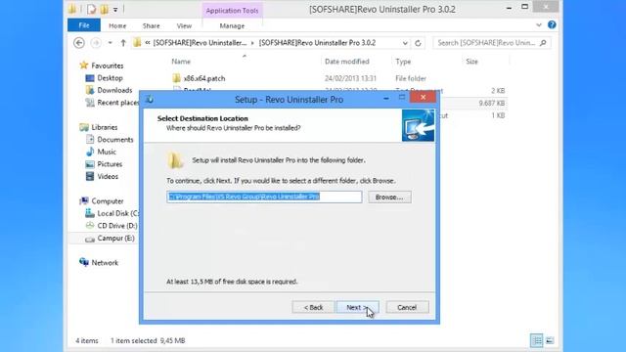
Task: Open Downloads in the navigation pane
Action: [114, 90]
